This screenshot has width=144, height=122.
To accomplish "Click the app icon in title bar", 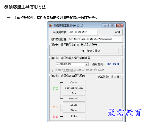I will (51, 26).
